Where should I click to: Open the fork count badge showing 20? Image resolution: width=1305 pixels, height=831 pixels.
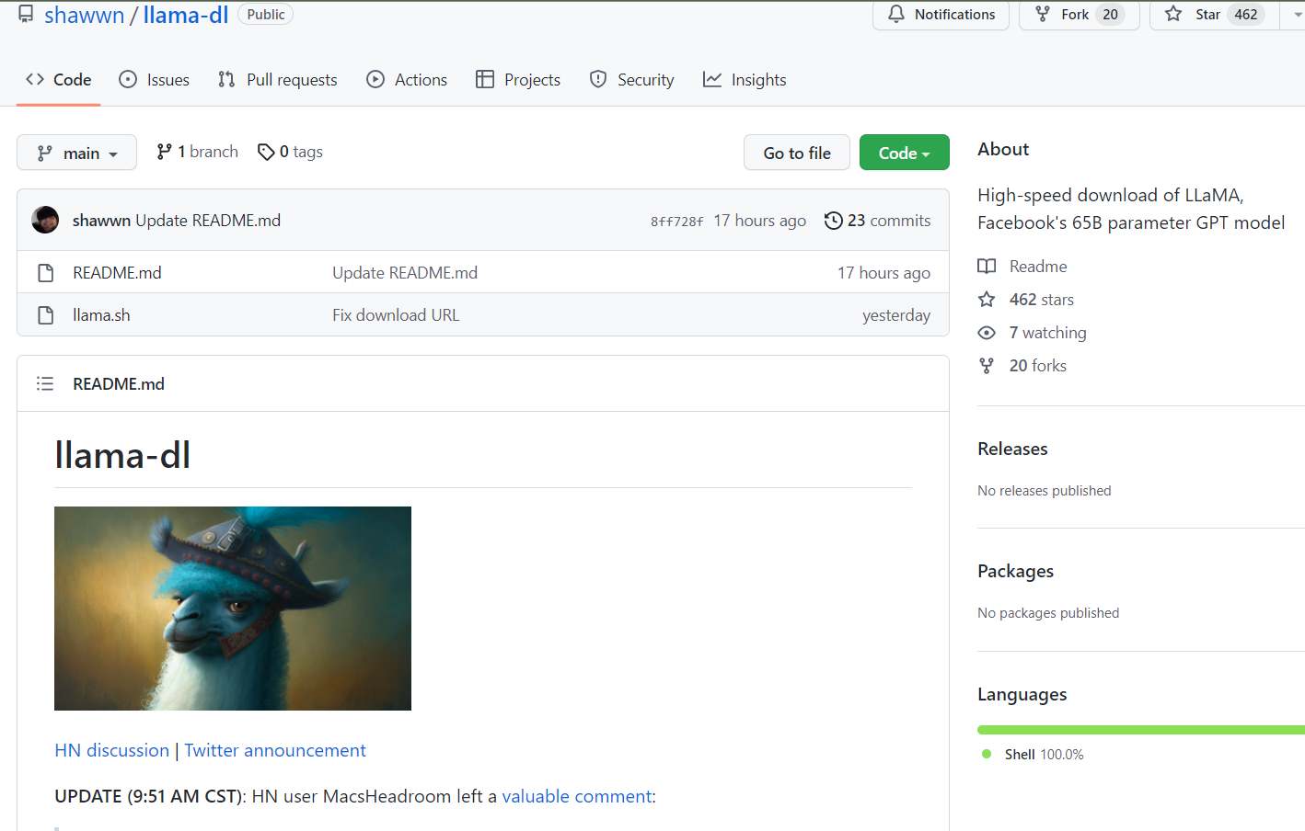[x=1111, y=15]
